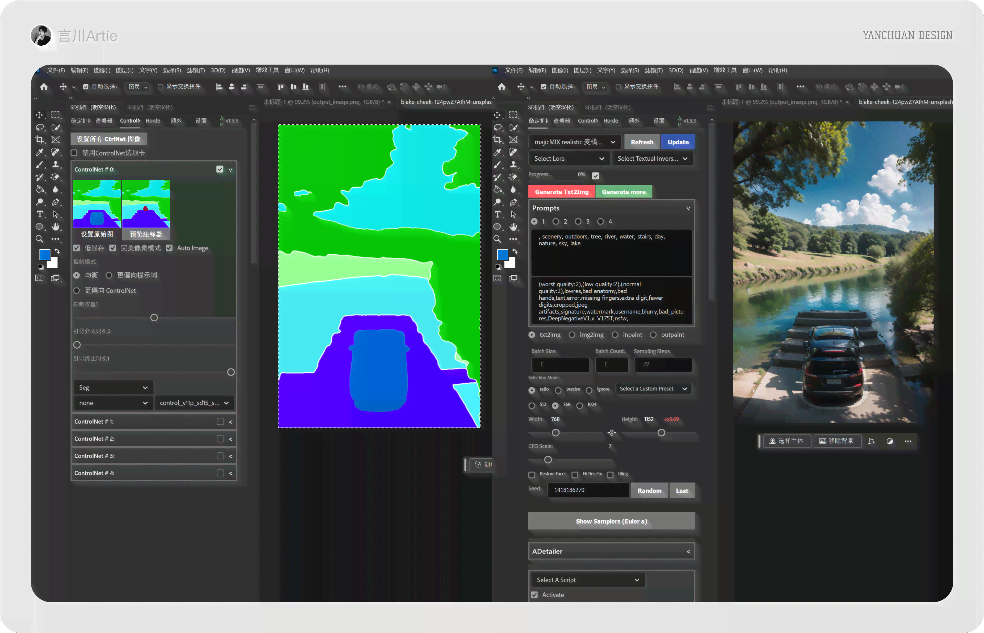The width and height of the screenshot is (984, 633).
Task: Open the more options ellipsis in contextual task bar
Action: [908, 441]
